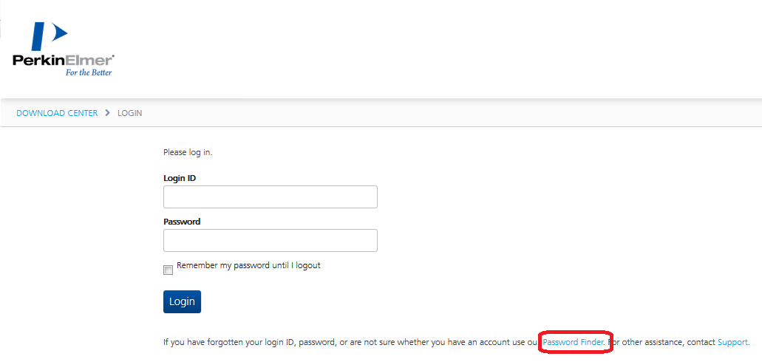
Task: Click "Remember my password until I logout" label
Action: 249,266
